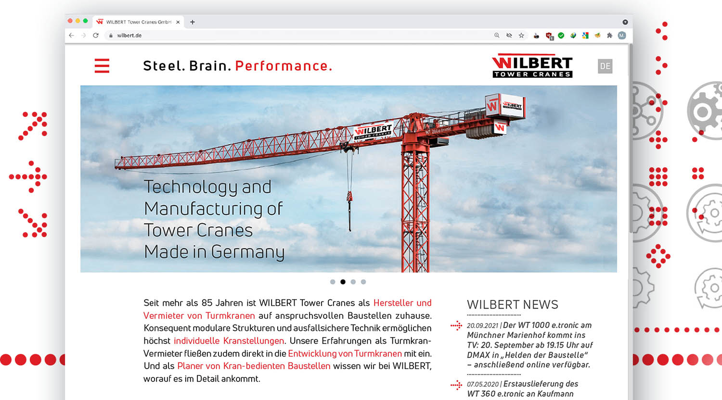The width and height of the screenshot is (722, 400).
Task: Open the red hamburger navigation menu
Action: (102, 66)
